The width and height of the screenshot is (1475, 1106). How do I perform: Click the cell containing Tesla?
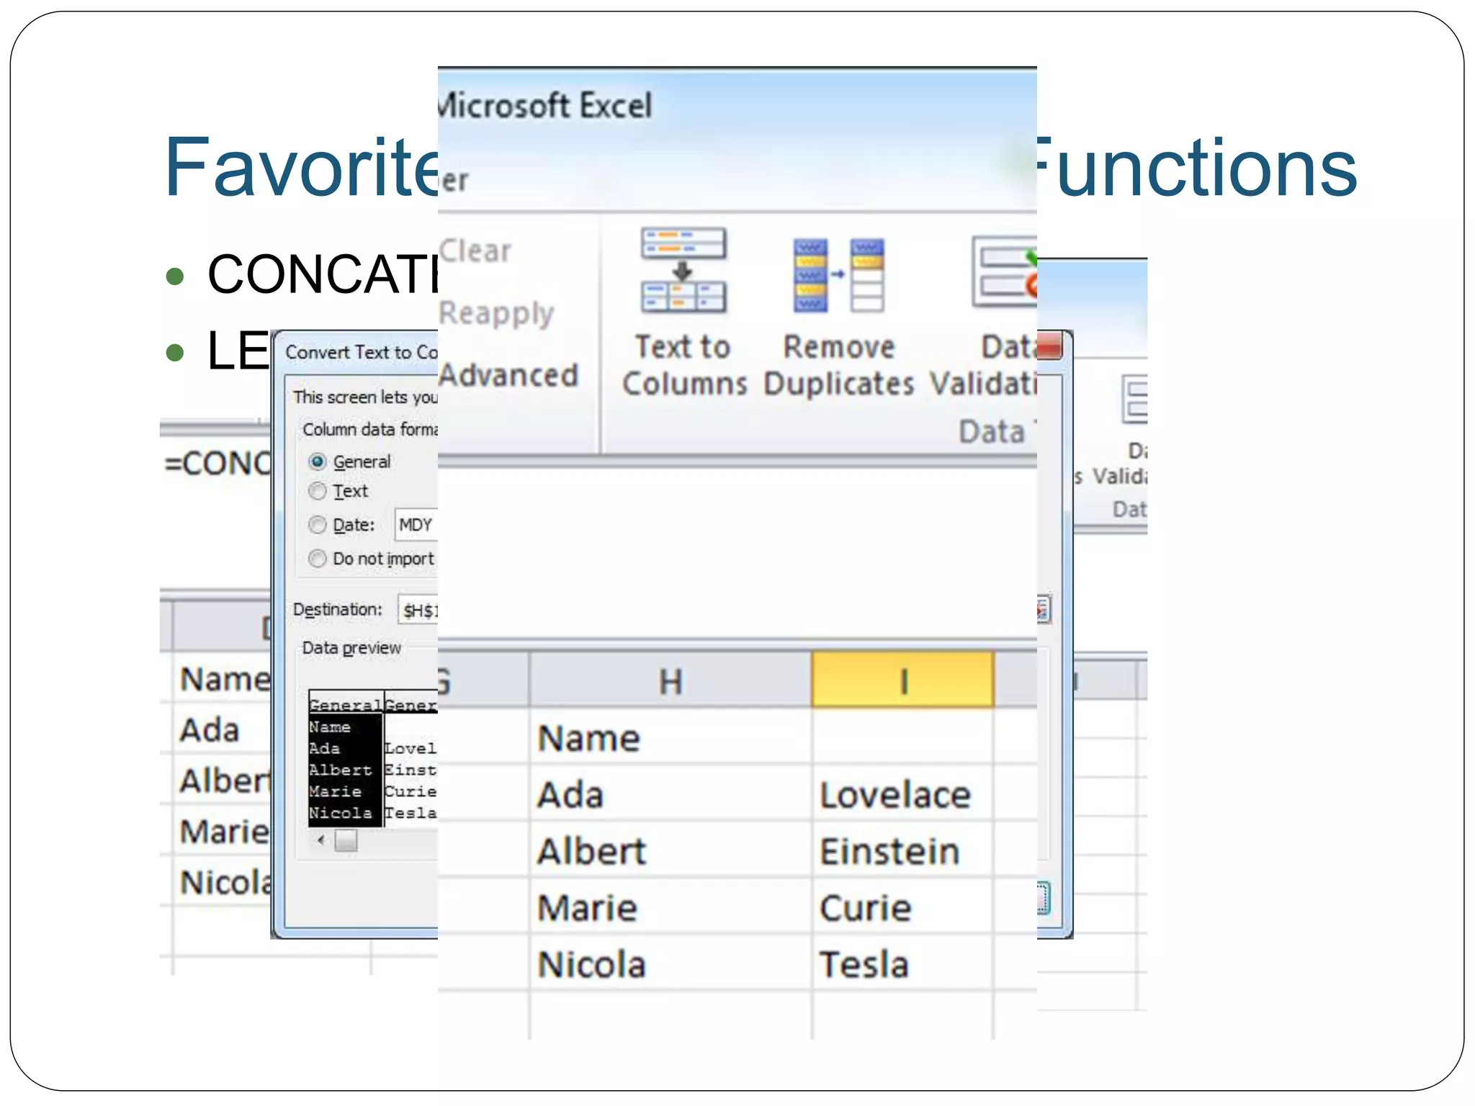coord(902,963)
